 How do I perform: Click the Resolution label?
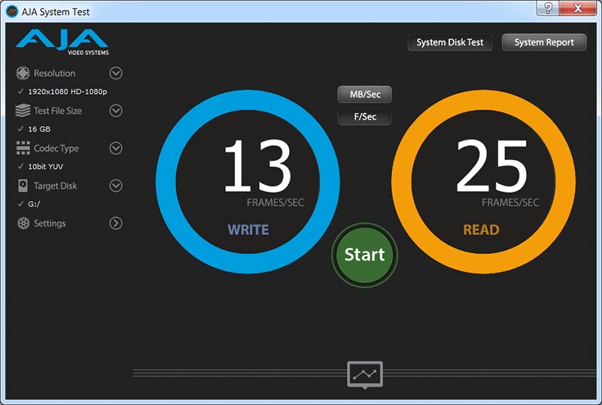[x=54, y=73]
